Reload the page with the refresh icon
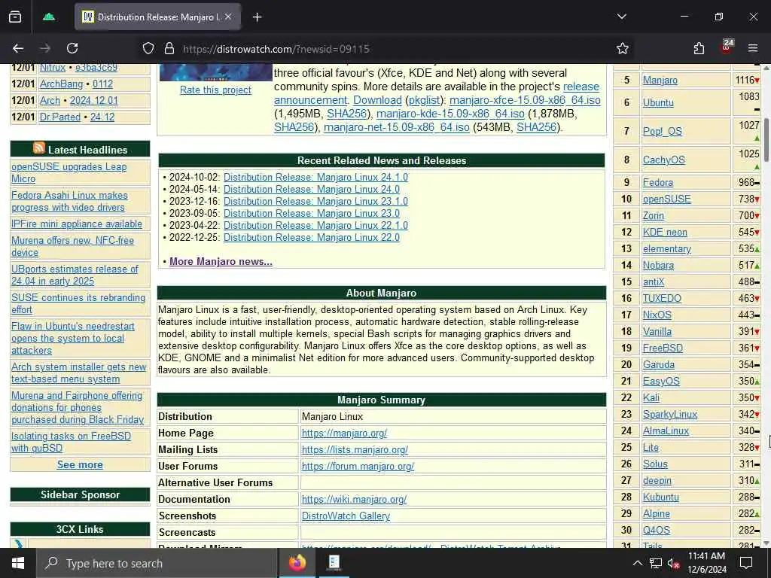The image size is (771, 578). (72, 48)
